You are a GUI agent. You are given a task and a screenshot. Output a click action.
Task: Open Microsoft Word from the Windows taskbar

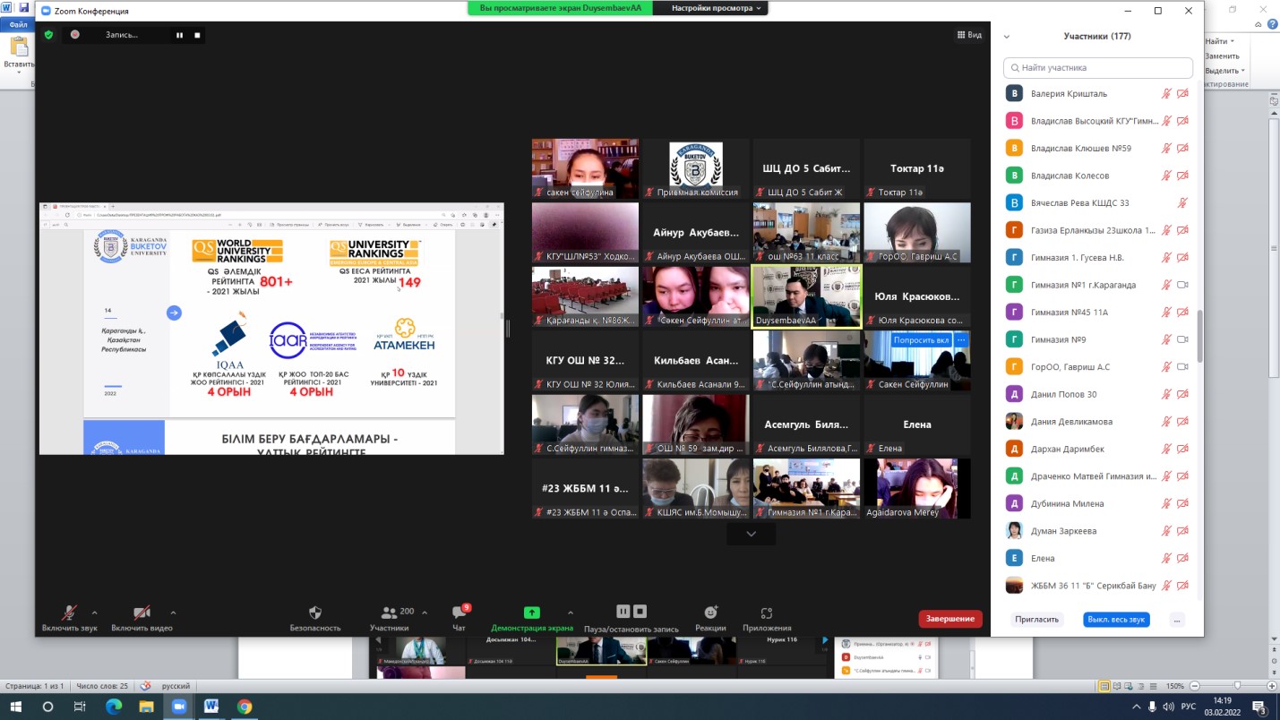(x=211, y=707)
